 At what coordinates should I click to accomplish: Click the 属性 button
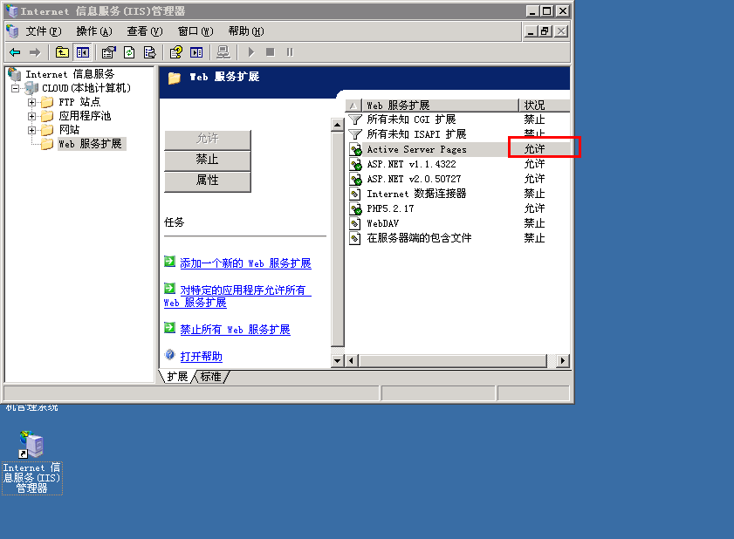208,181
